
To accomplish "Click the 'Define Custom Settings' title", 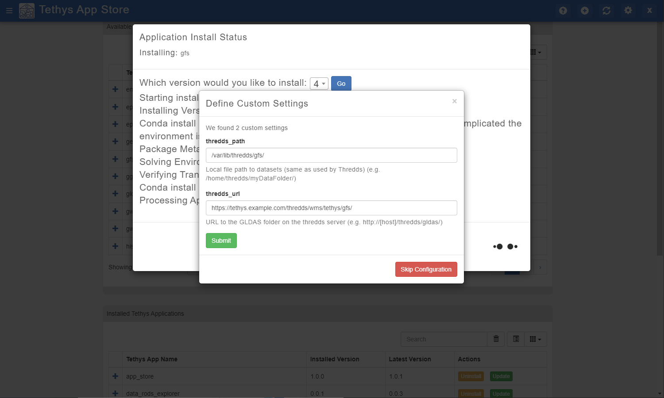I will click(257, 103).
